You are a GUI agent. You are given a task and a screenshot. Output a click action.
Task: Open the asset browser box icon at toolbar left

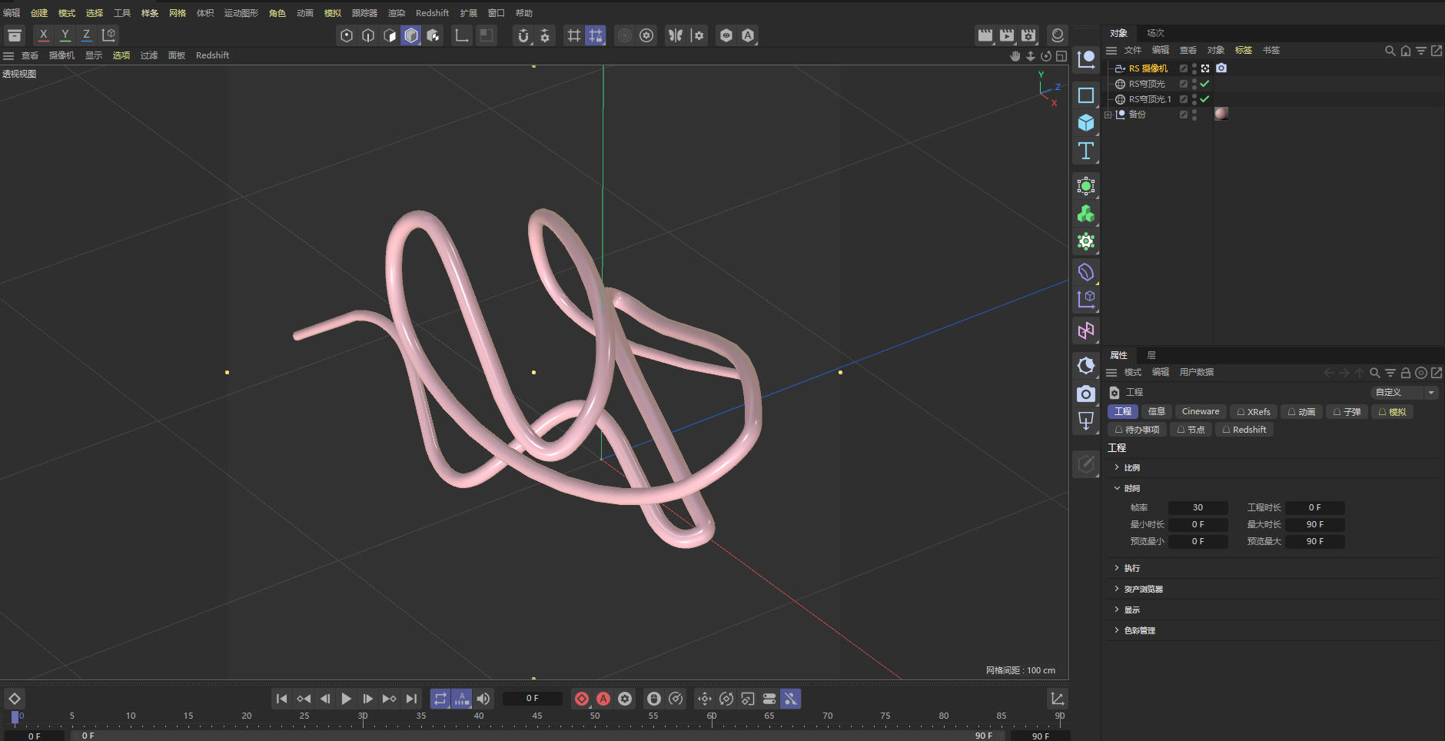(15, 35)
